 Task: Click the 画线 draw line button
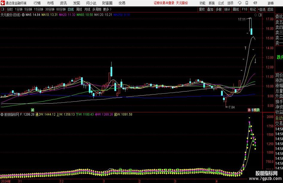[236, 9]
